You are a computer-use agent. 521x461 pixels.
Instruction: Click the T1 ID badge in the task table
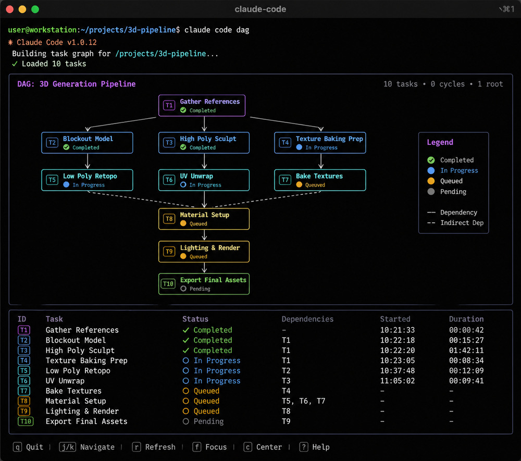point(23,330)
